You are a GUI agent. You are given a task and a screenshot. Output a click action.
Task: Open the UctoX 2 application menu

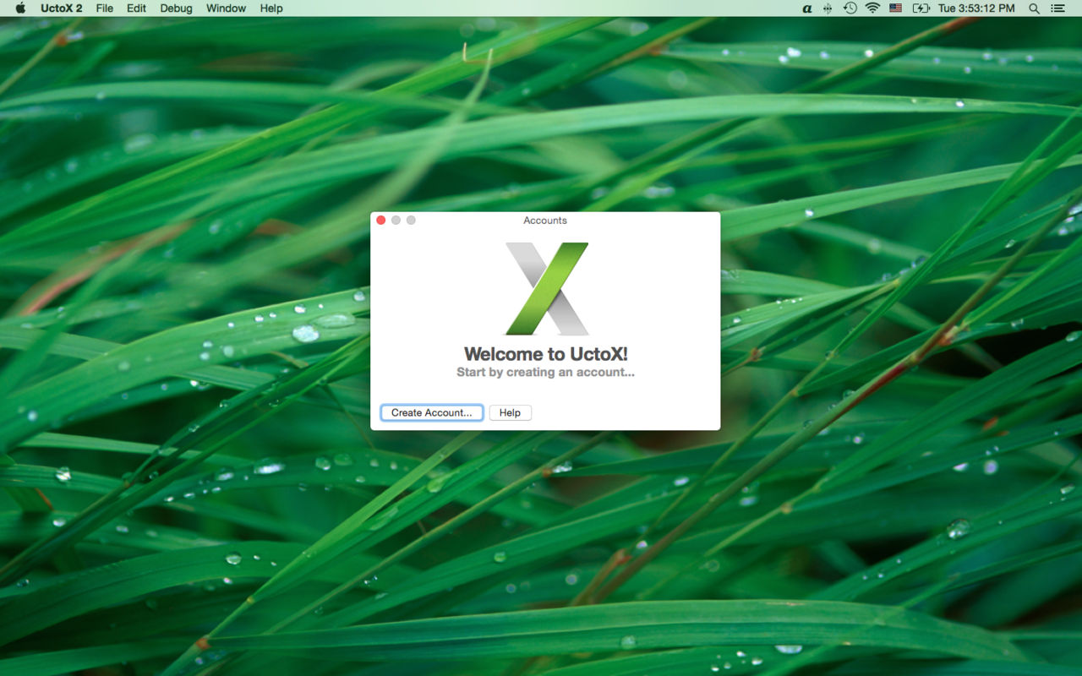coord(62,8)
